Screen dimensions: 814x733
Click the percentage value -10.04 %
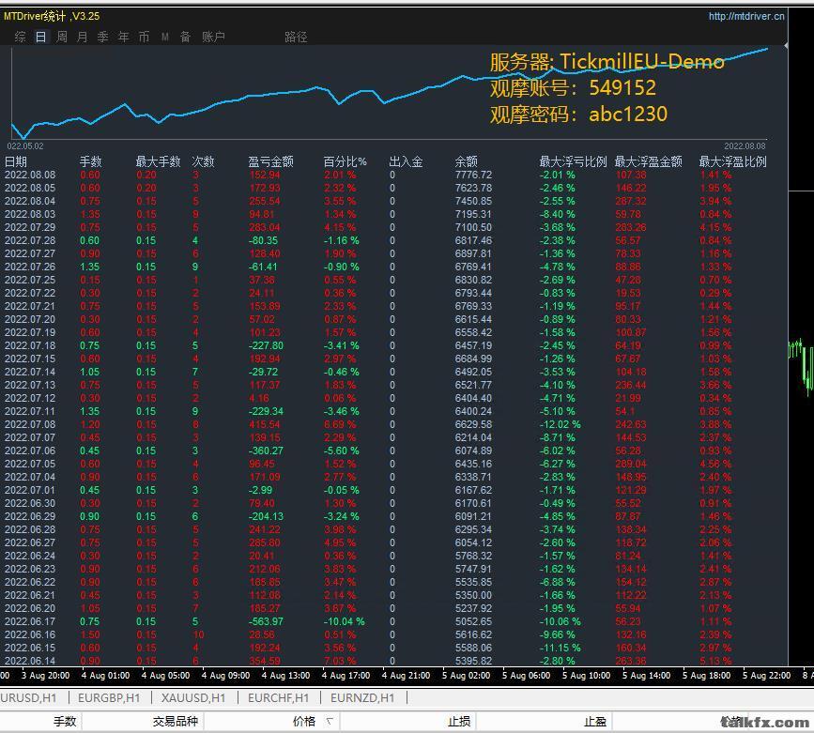pyautogui.click(x=345, y=621)
